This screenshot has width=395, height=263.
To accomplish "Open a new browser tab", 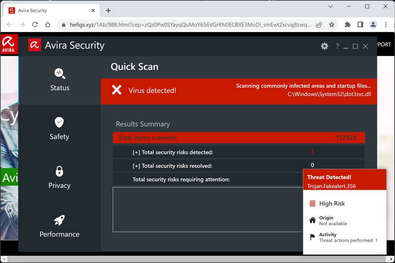I will 108,10.
